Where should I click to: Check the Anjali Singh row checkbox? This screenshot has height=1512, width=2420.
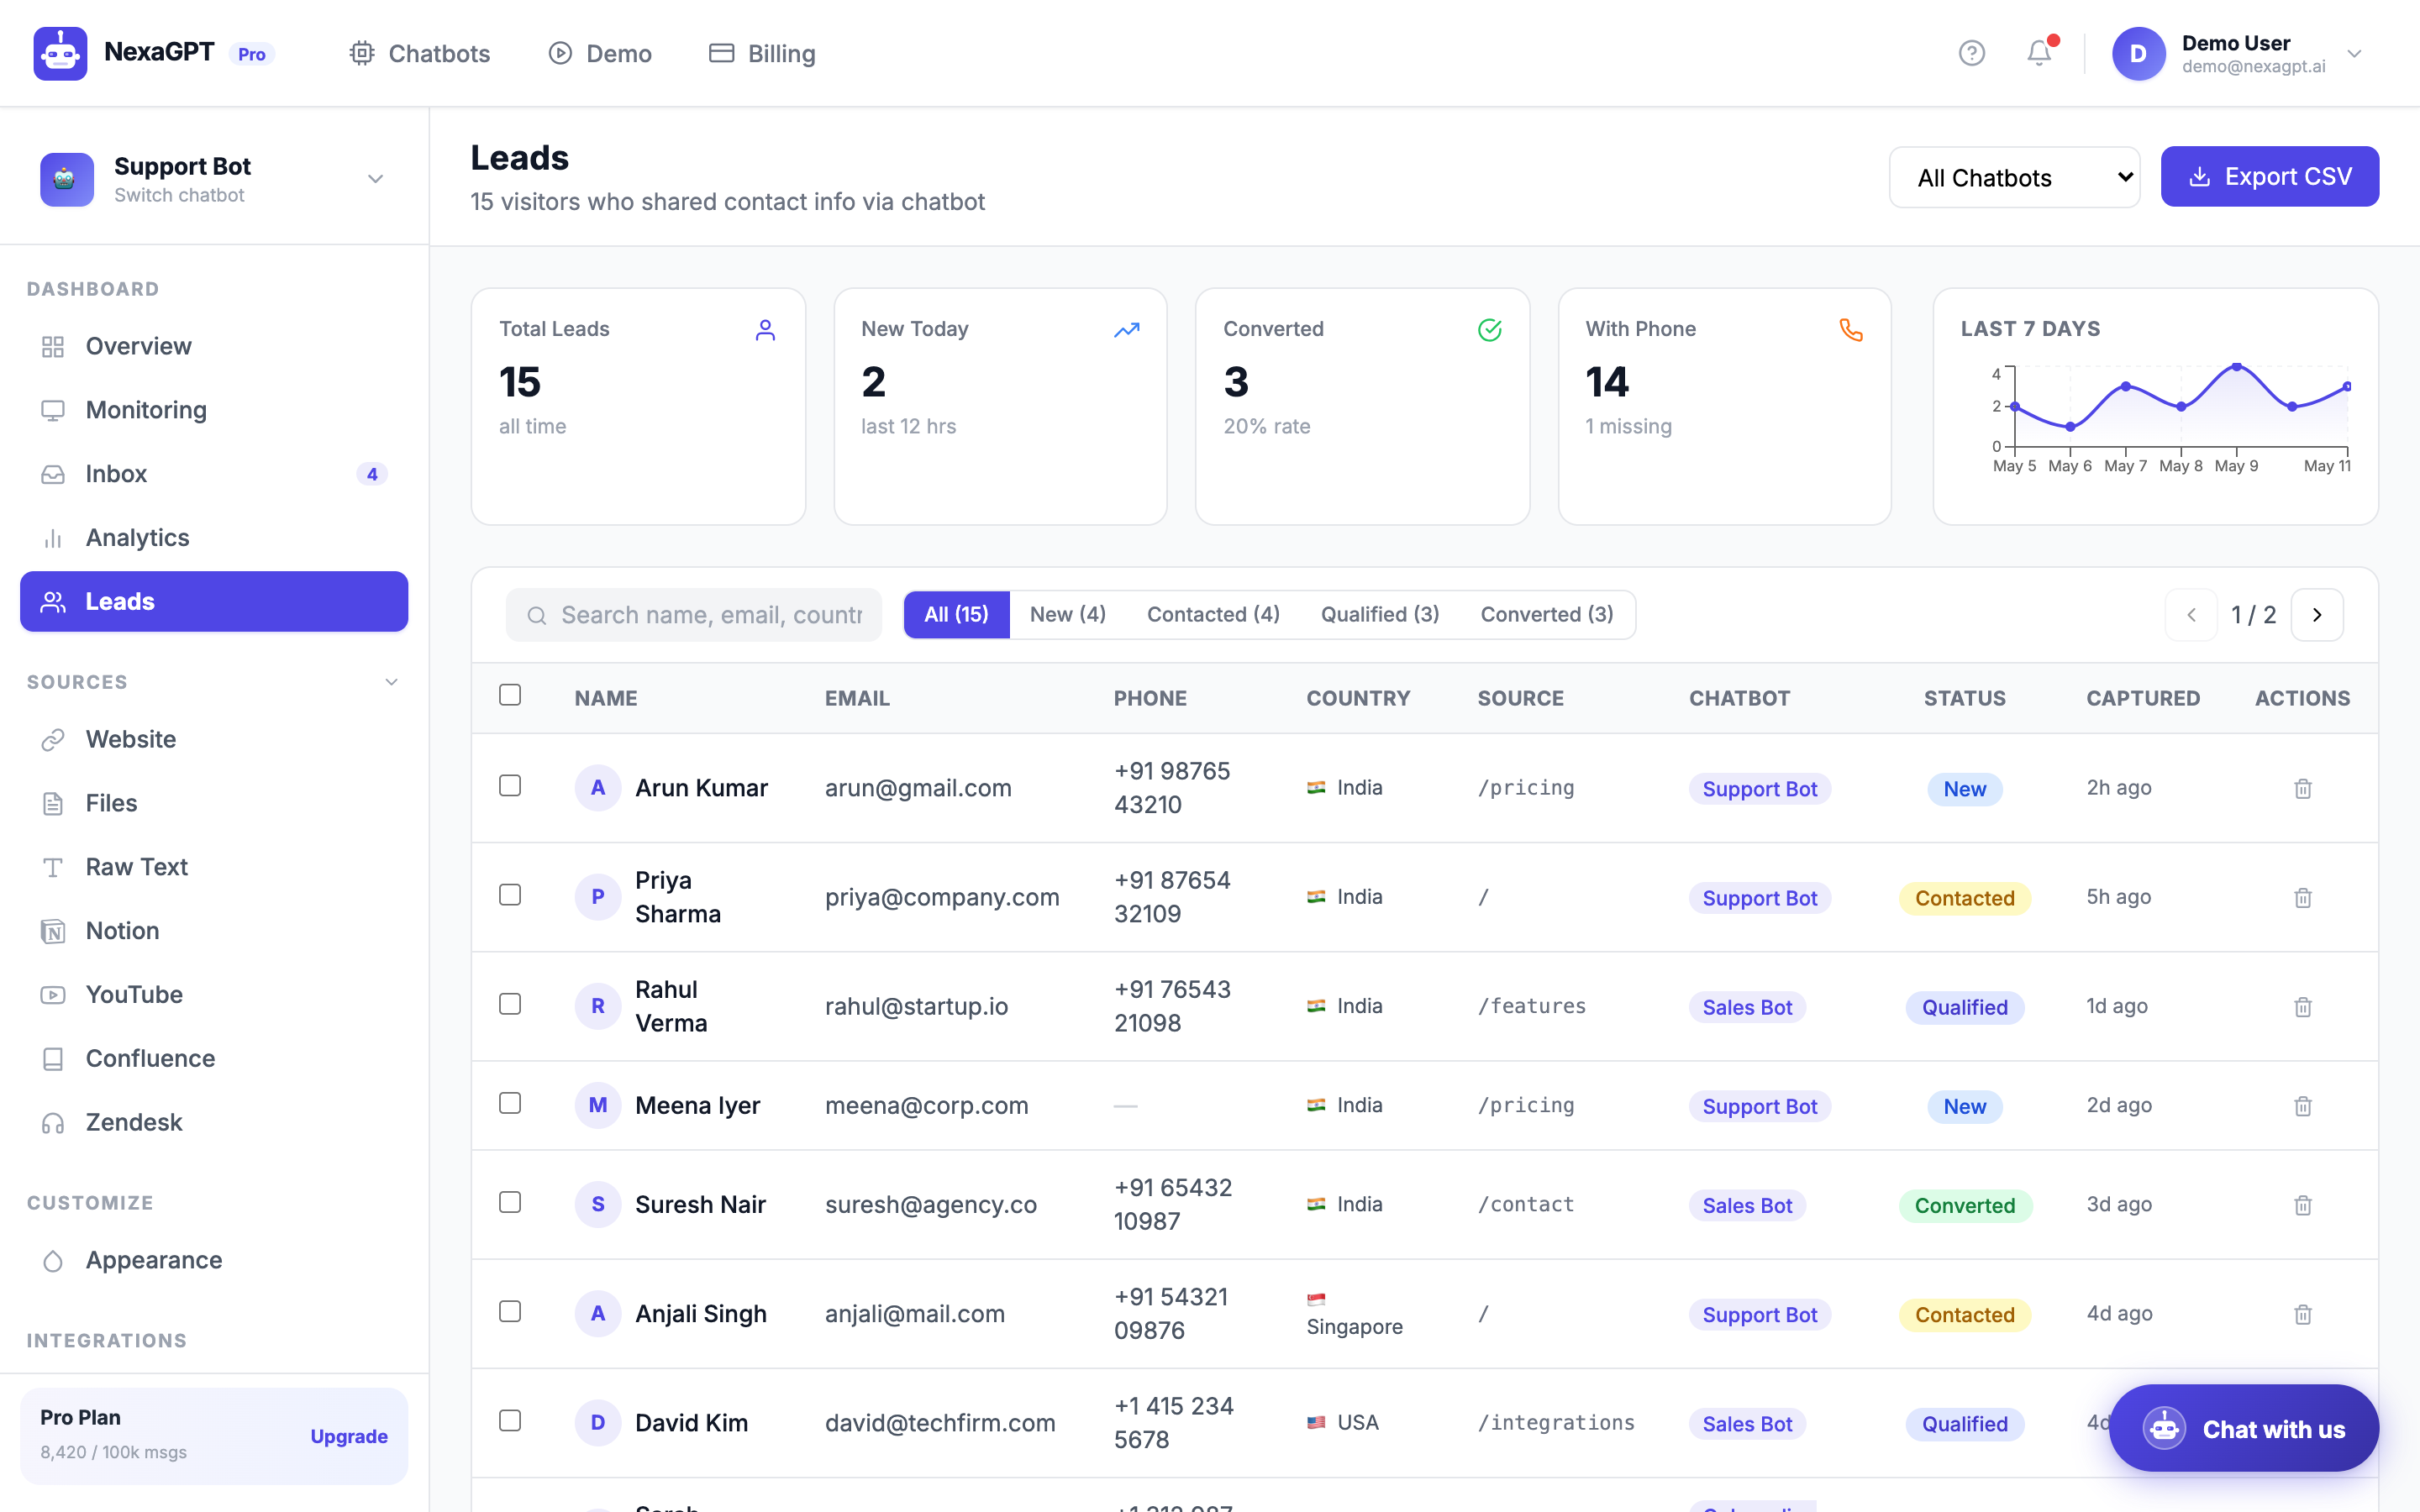tap(510, 1311)
